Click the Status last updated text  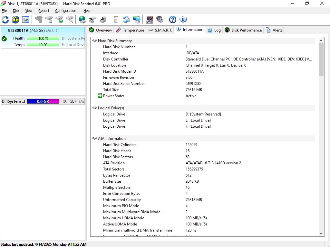44,244
